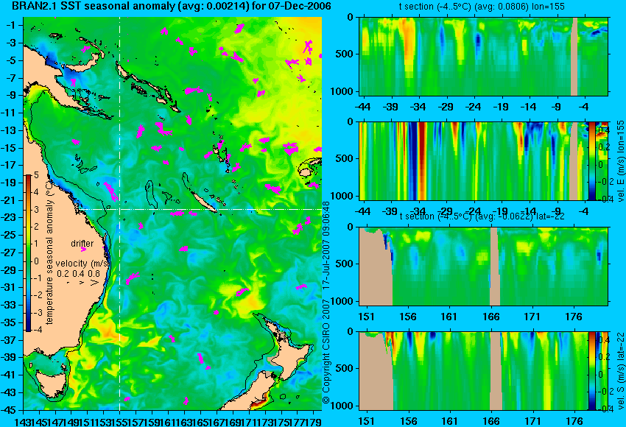Click '166' tick under lat=-22 temperature section
This screenshot has width=626, height=427.
coord(490,317)
